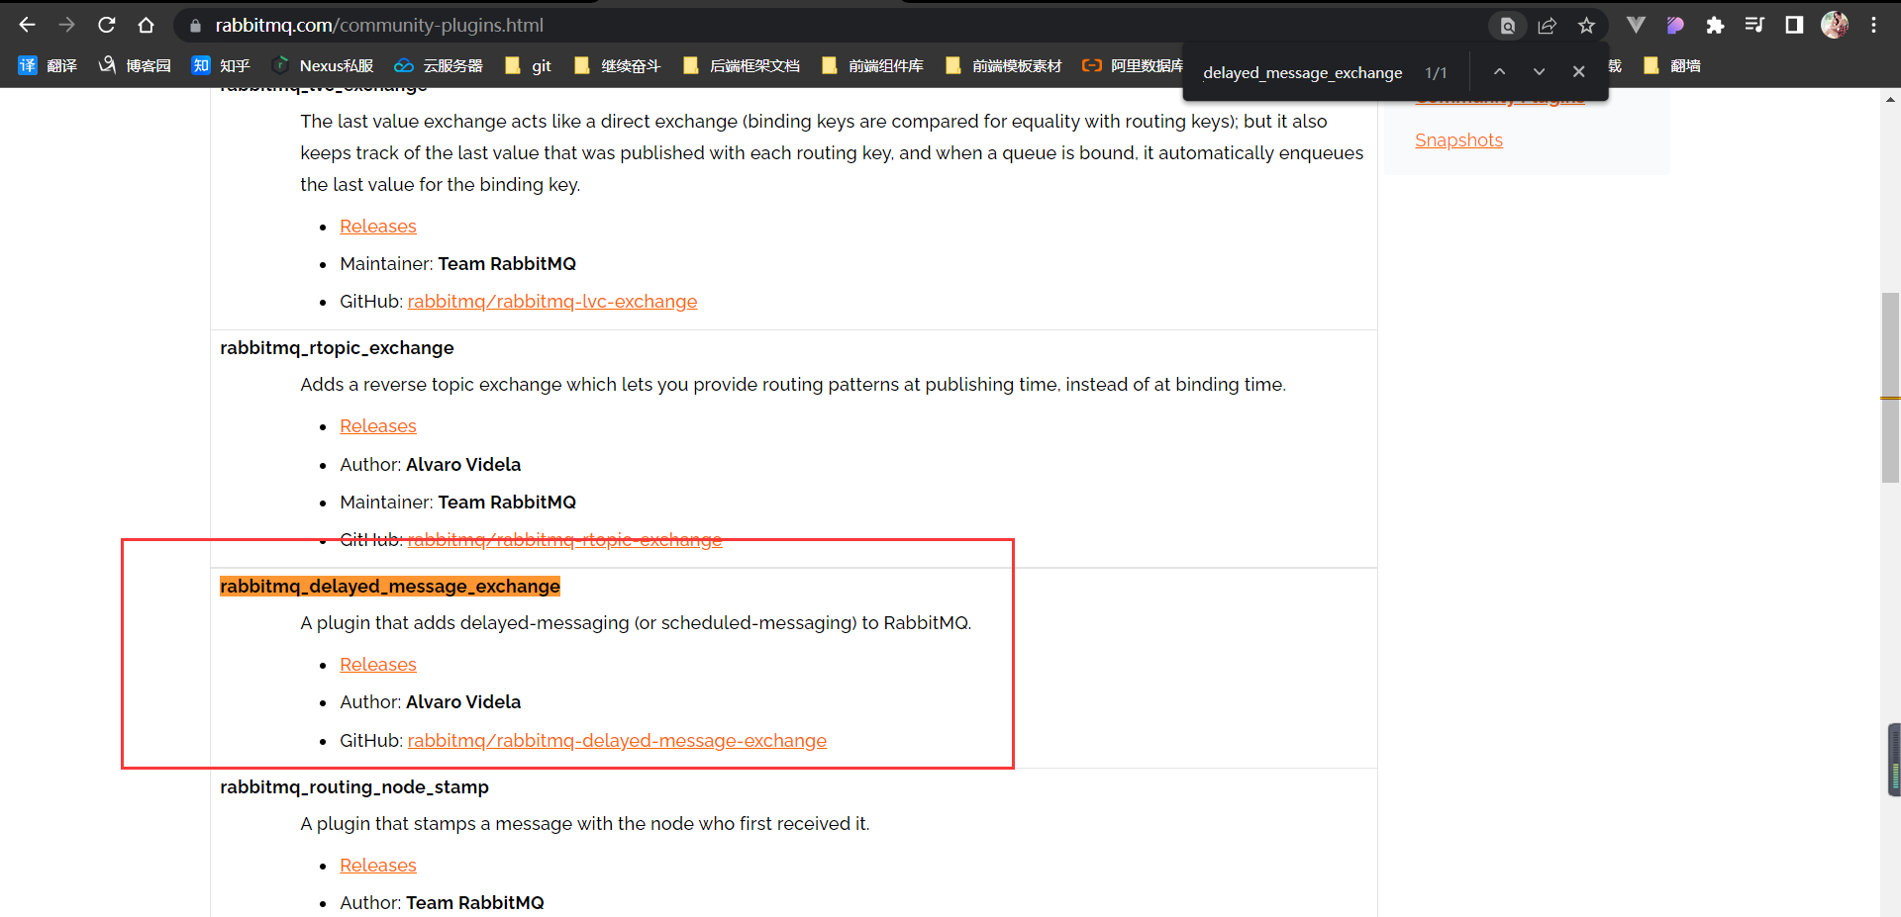Open the purple extension icon

[1675, 26]
